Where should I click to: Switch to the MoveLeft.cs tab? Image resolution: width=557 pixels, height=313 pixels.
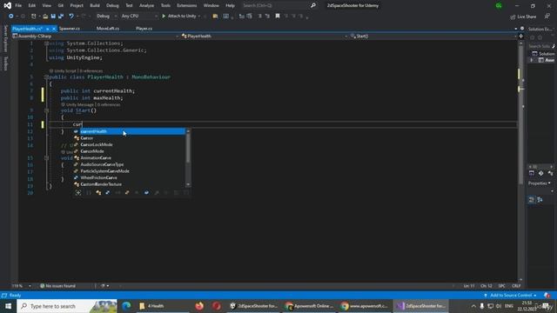(108, 29)
